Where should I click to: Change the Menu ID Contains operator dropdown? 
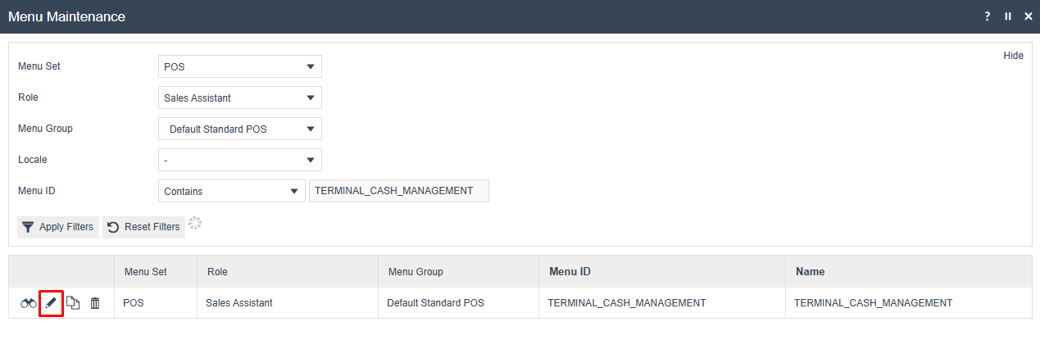pos(231,191)
